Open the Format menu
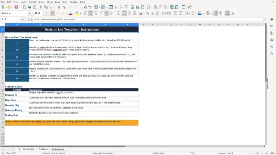The height and width of the screenshot is (155, 276). click(32, 2)
